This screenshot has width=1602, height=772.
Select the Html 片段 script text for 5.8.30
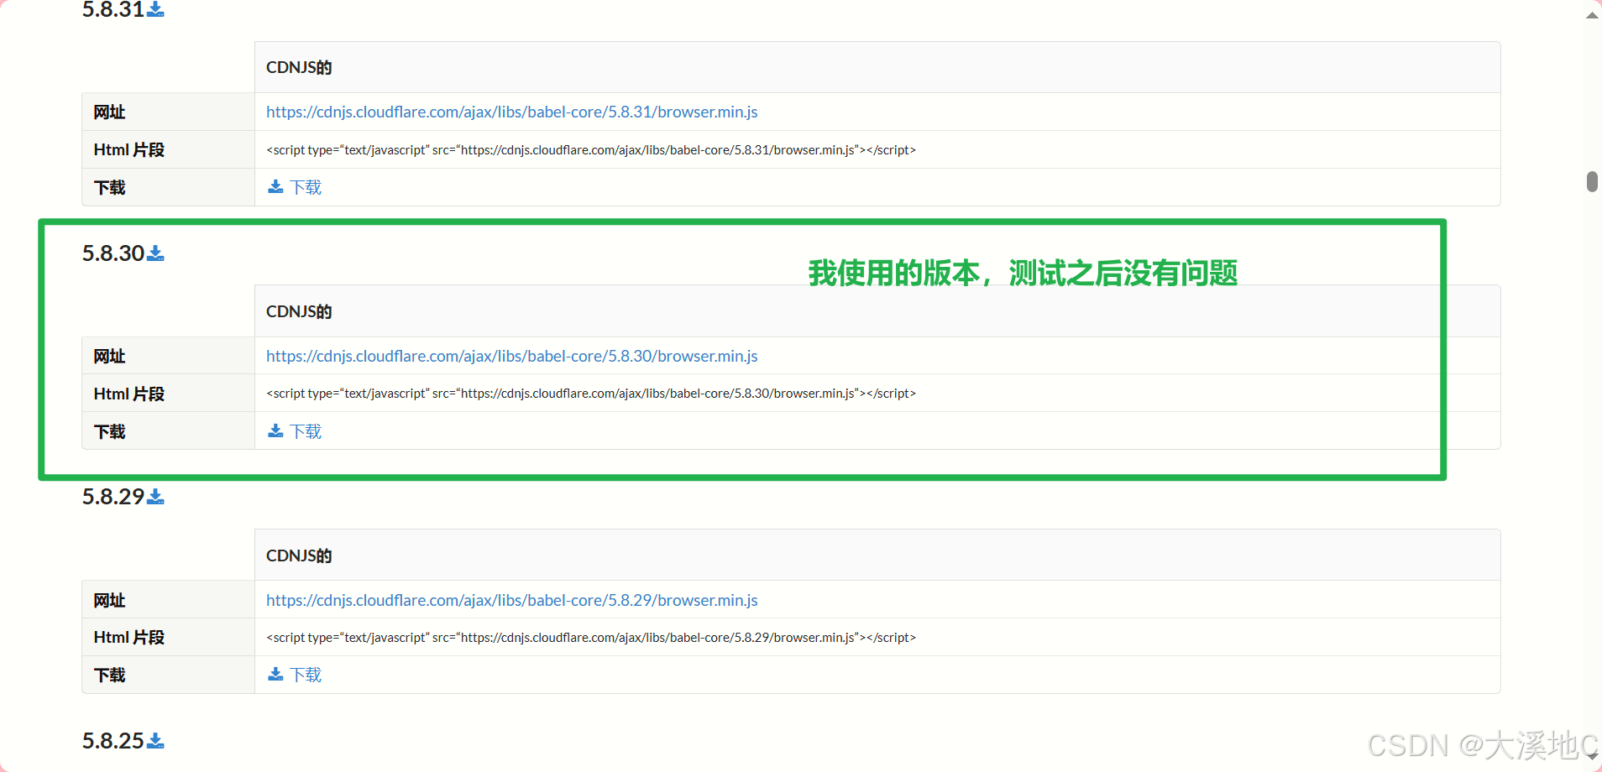point(590,393)
